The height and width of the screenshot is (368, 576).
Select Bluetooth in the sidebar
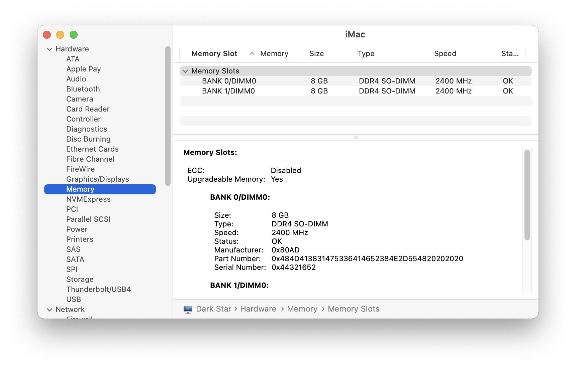click(83, 89)
